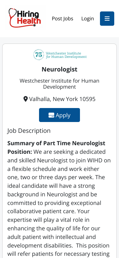Go to the Login page
The height and width of the screenshot is (258, 119).
click(88, 19)
